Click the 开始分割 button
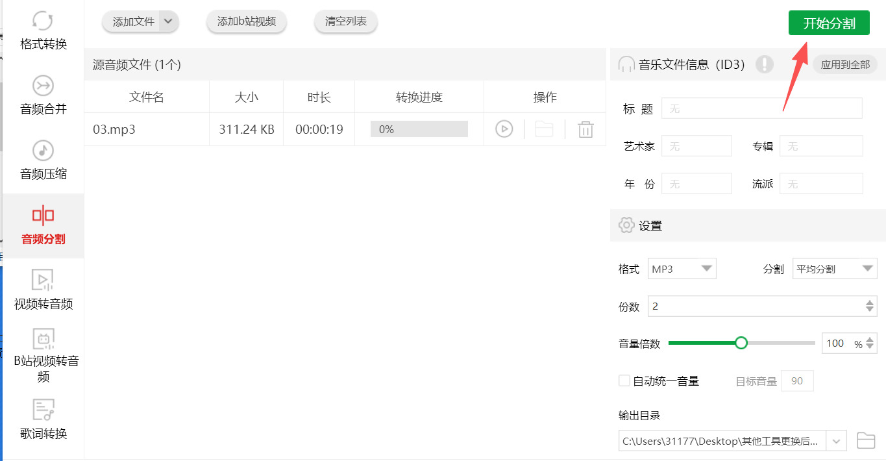886x461 pixels. [829, 22]
